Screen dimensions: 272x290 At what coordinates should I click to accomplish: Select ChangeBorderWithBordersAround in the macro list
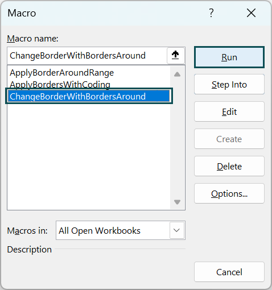pyautogui.click(x=89, y=96)
